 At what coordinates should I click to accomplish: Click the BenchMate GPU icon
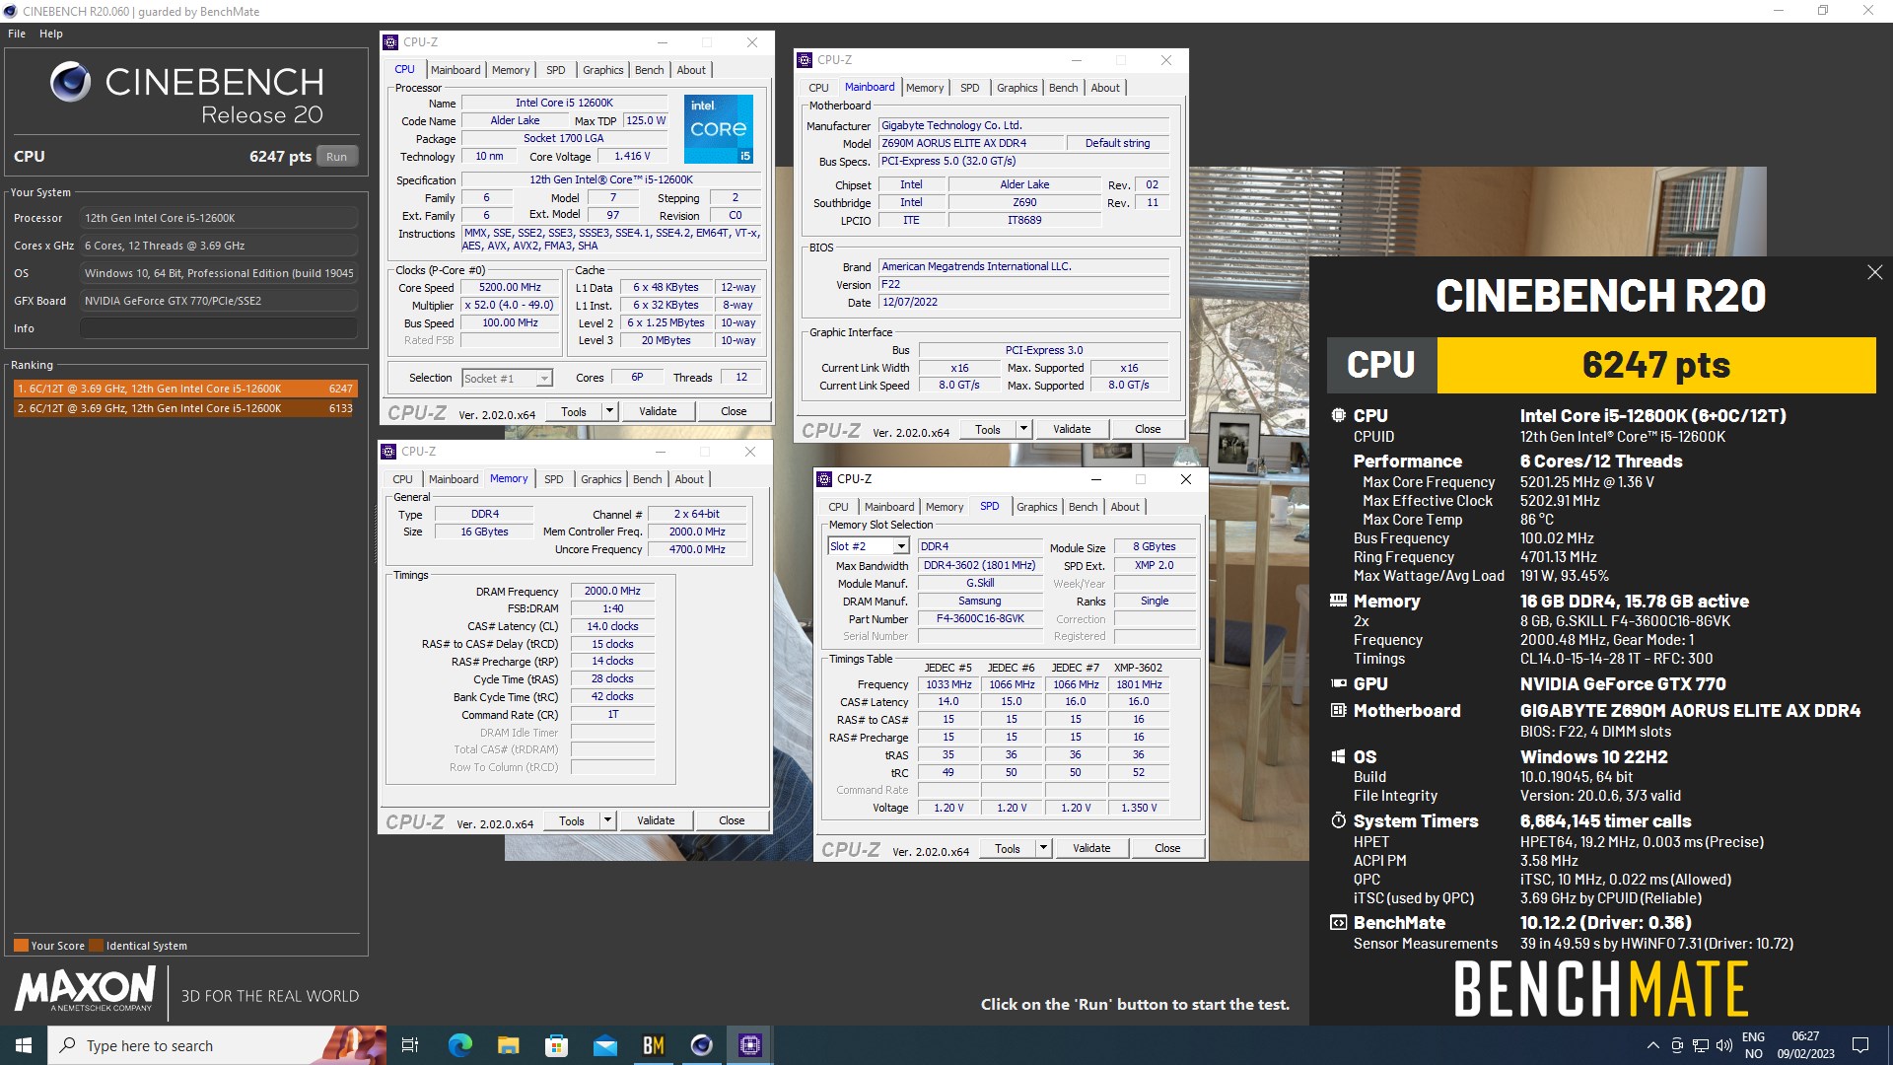click(1338, 683)
